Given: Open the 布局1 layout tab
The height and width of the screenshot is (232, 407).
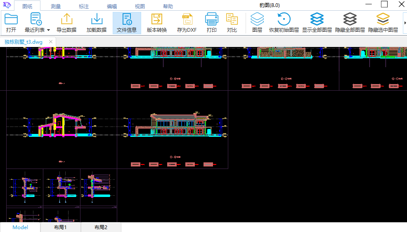Looking at the screenshot, I should (60, 227).
